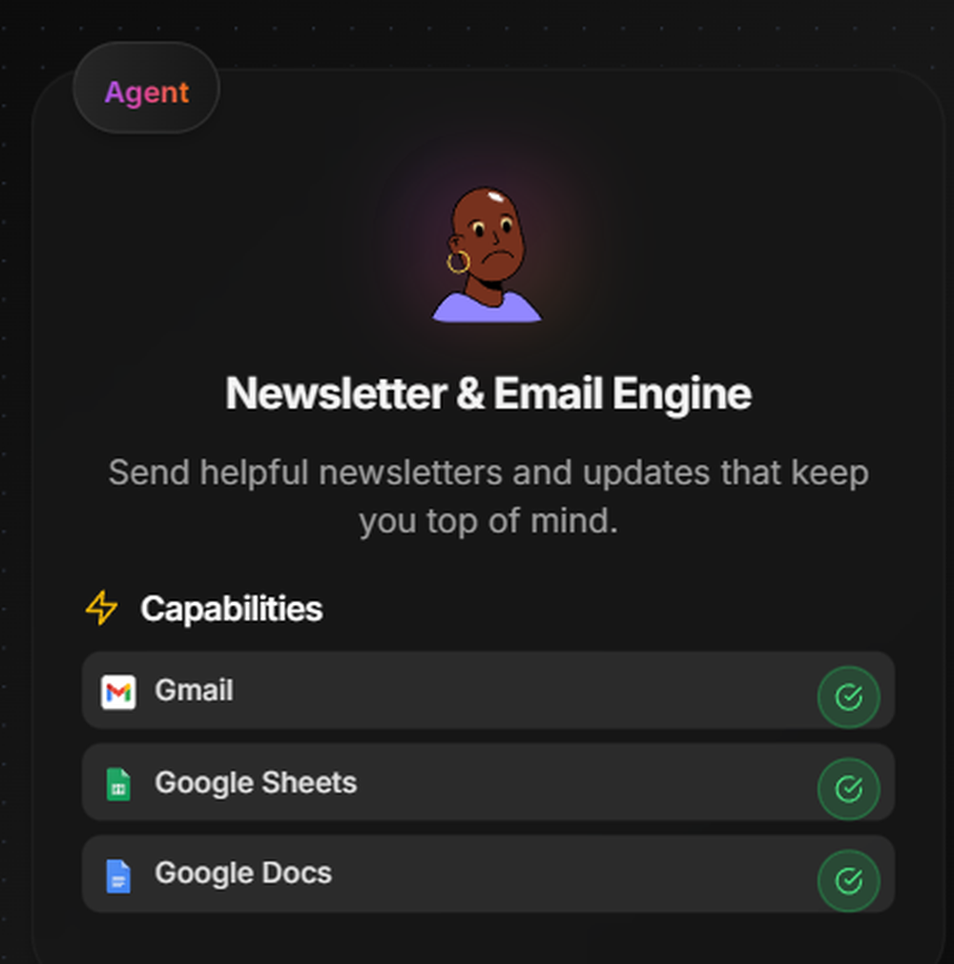Click the Google Docs label text
954x964 pixels.
tap(243, 873)
